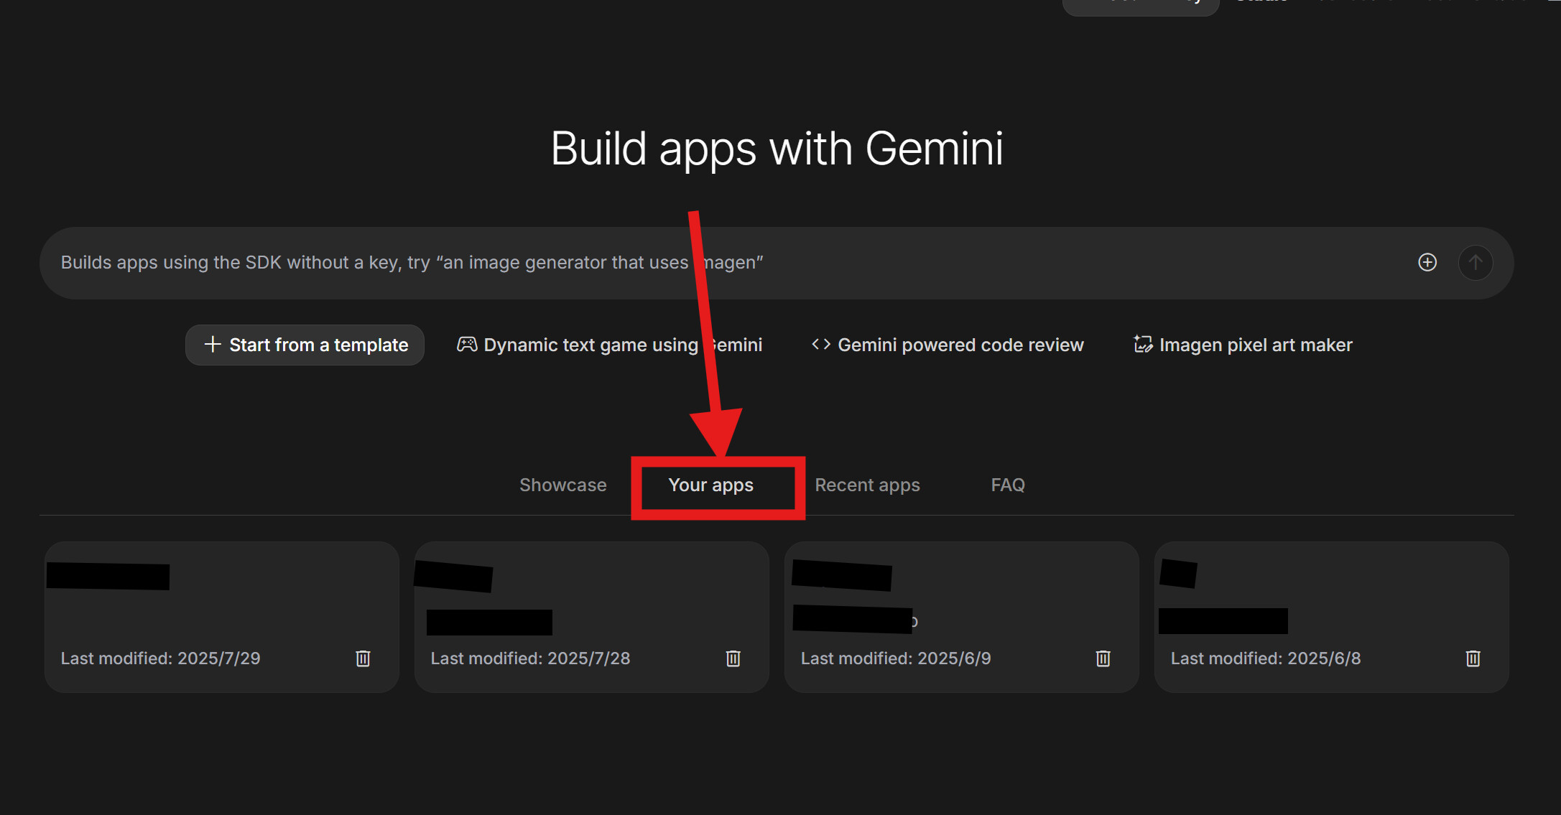
Task: Delete the app modified 2025/7/29
Action: point(363,658)
